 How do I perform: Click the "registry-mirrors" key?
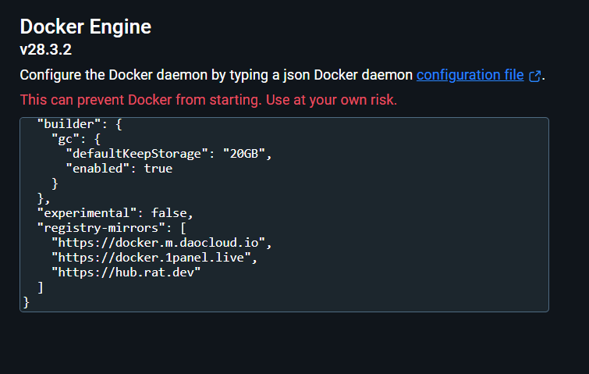coord(101,228)
